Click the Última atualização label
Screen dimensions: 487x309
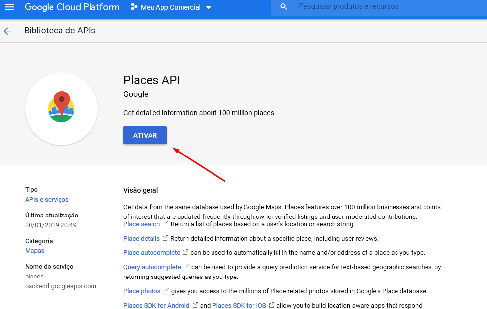click(52, 215)
